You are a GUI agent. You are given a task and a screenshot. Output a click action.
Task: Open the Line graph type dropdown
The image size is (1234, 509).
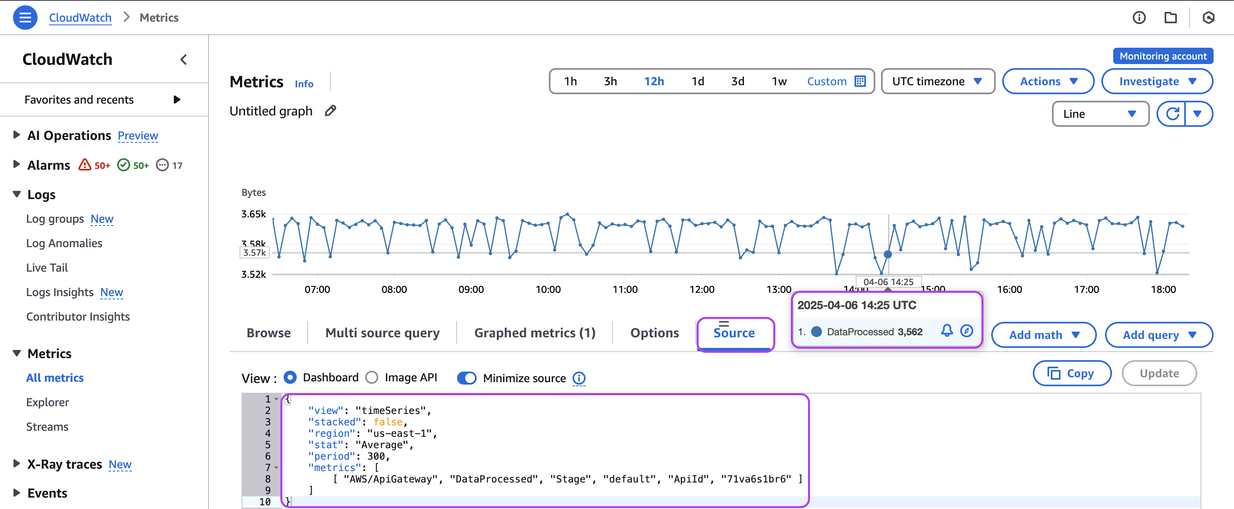1100,114
